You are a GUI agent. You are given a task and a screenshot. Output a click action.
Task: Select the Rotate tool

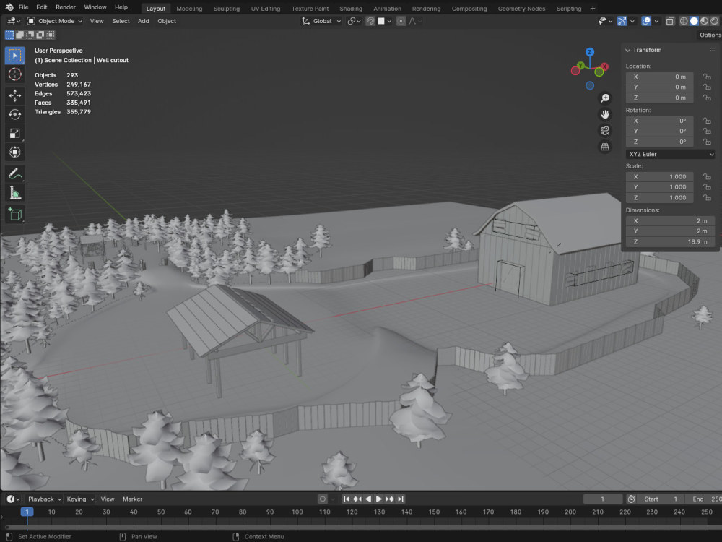pos(14,114)
